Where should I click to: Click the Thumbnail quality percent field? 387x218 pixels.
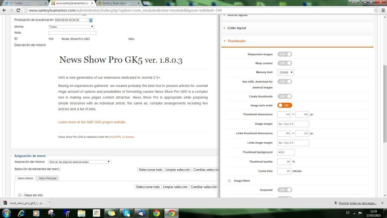(x=284, y=162)
